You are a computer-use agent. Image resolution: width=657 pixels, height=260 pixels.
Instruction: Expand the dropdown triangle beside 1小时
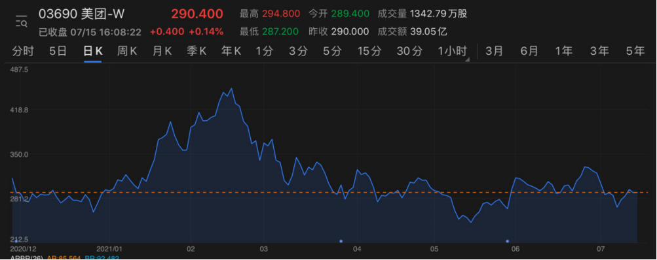click(x=468, y=60)
